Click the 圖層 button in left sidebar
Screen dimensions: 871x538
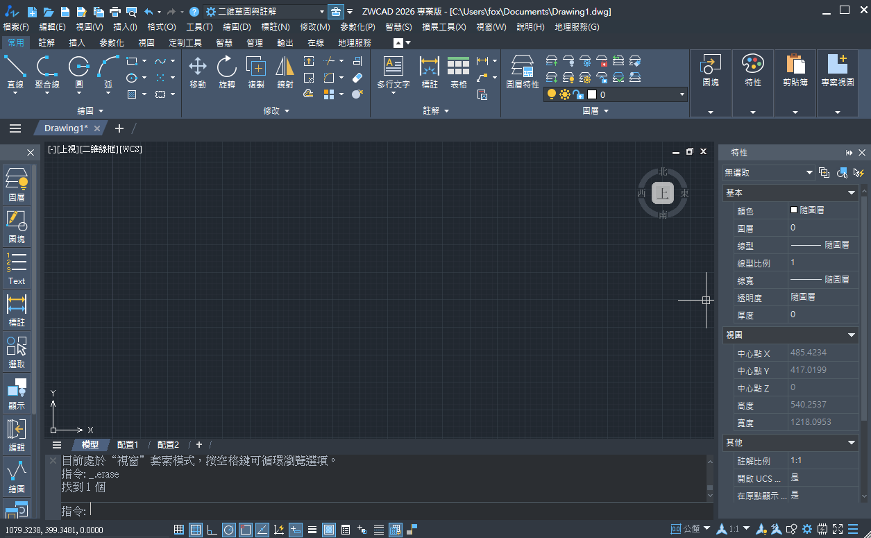pyautogui.click(x=17, y=184)
